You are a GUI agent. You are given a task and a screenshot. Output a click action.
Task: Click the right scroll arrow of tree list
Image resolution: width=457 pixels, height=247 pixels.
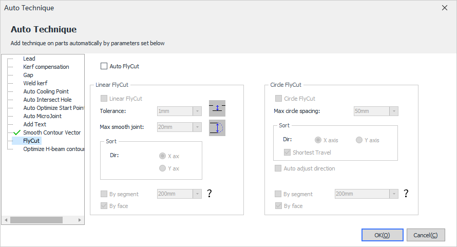pyautogui.click(x=80, y=220)
